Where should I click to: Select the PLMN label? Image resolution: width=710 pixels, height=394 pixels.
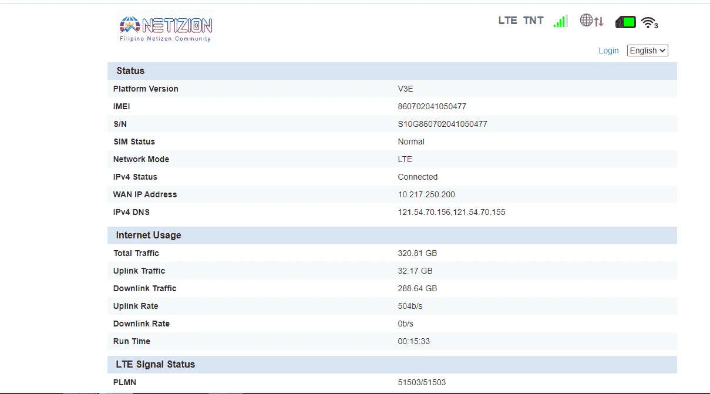125,382
